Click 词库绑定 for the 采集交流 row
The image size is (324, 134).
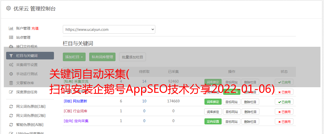213,82
